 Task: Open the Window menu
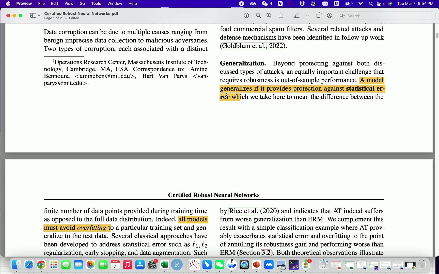click(115, 4)
